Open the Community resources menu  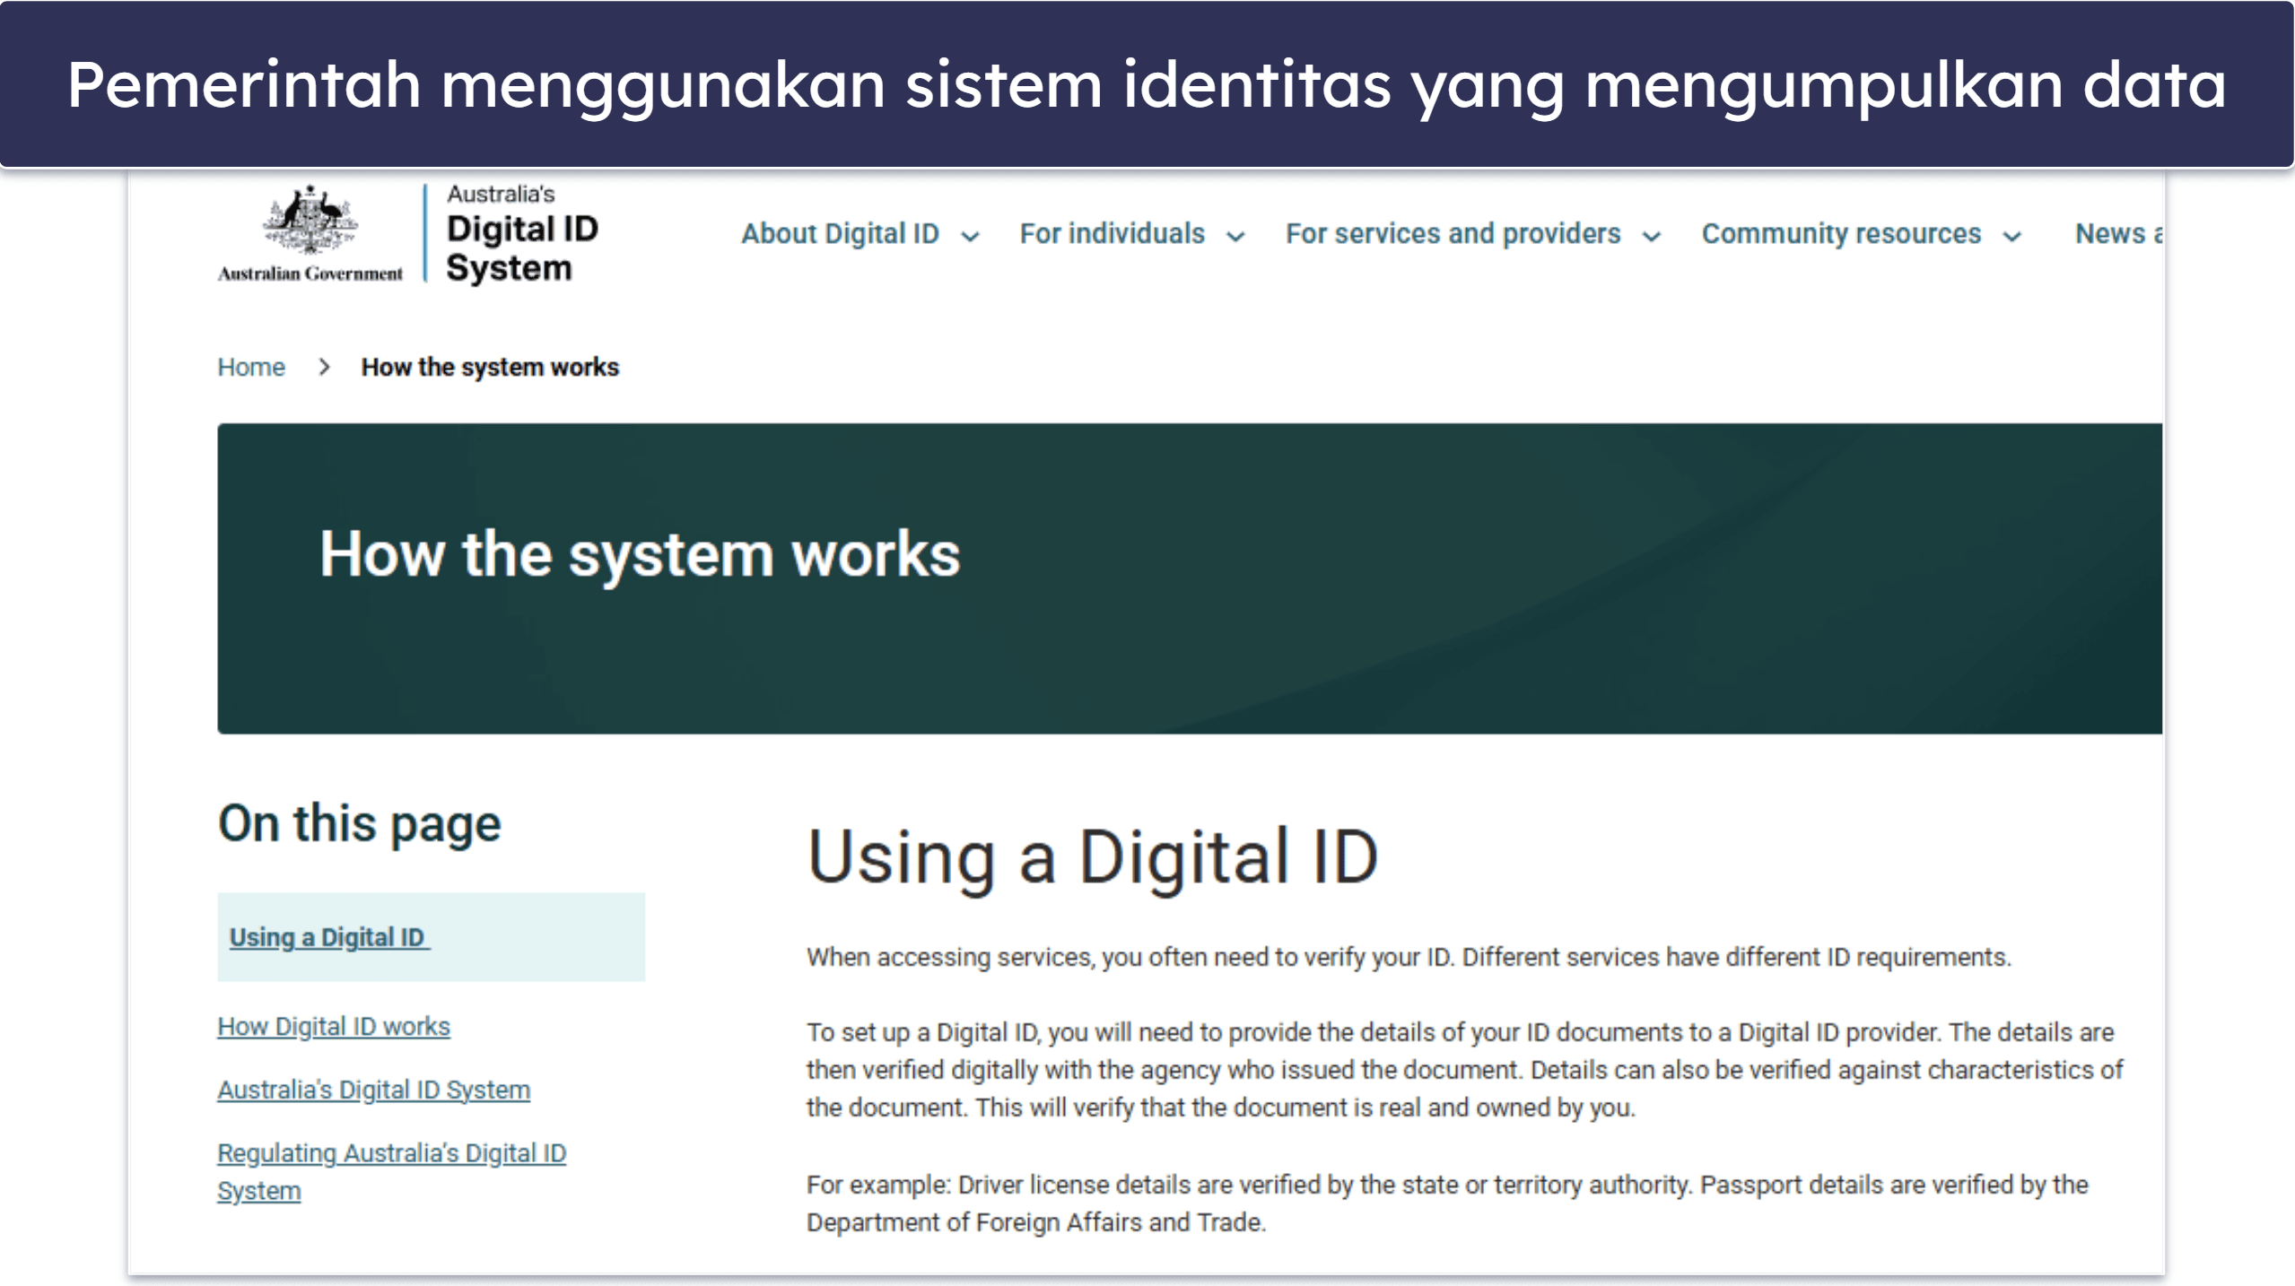[1841, 234]
